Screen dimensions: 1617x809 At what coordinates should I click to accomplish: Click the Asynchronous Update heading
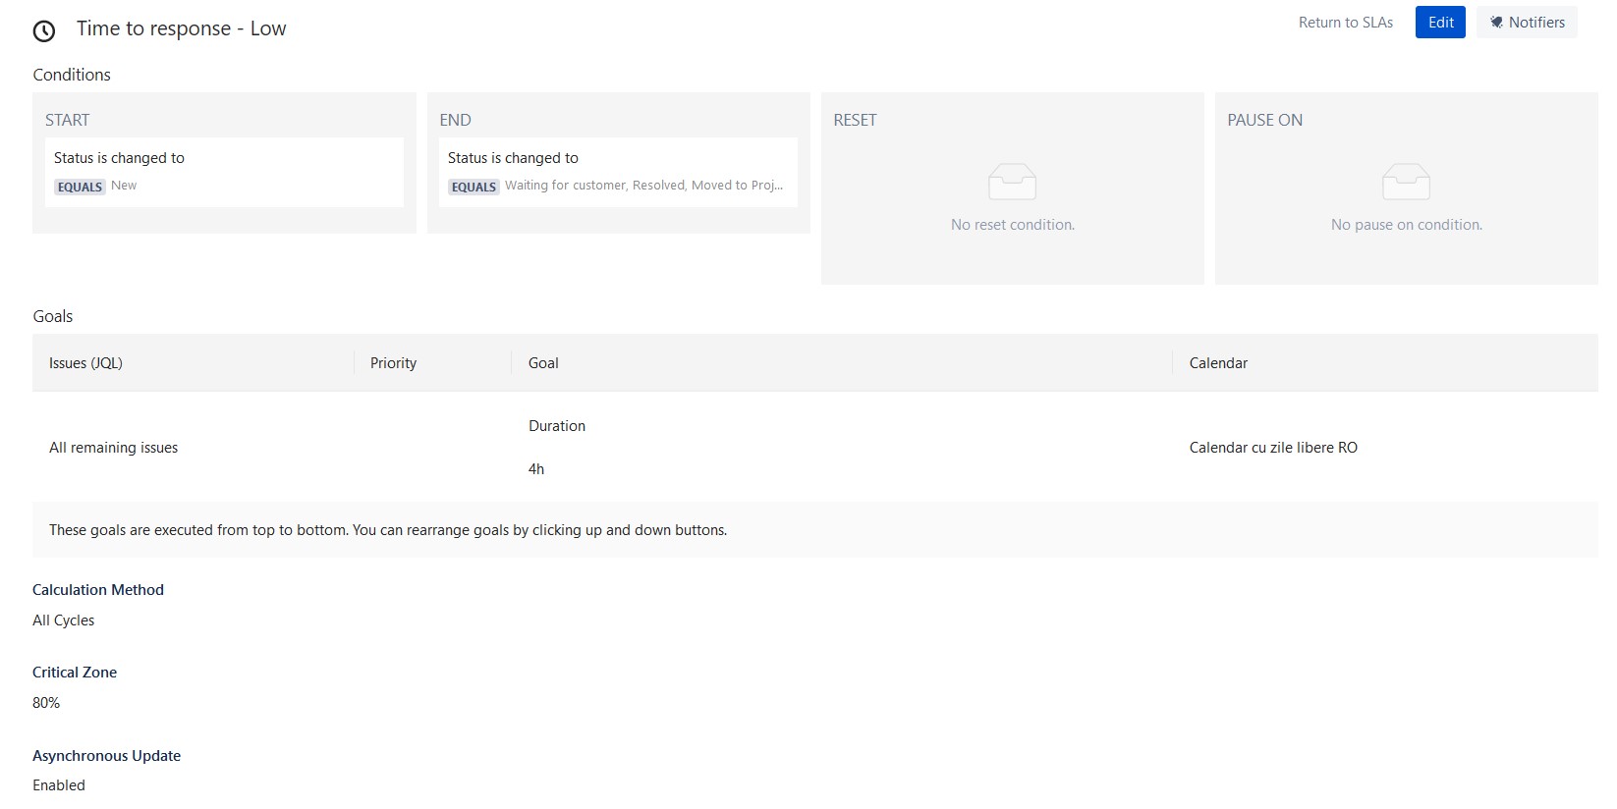[107, 755]
